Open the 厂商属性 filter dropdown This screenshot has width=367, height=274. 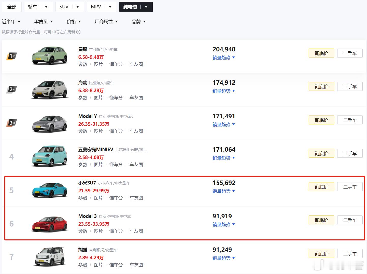point(106,22)
